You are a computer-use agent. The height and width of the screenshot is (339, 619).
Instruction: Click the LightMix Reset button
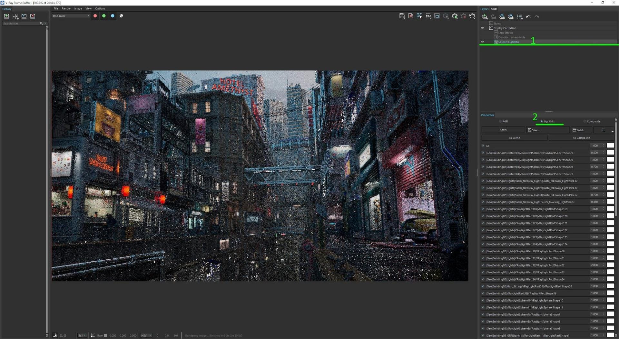pyautogui.click(x=503, y=130)
